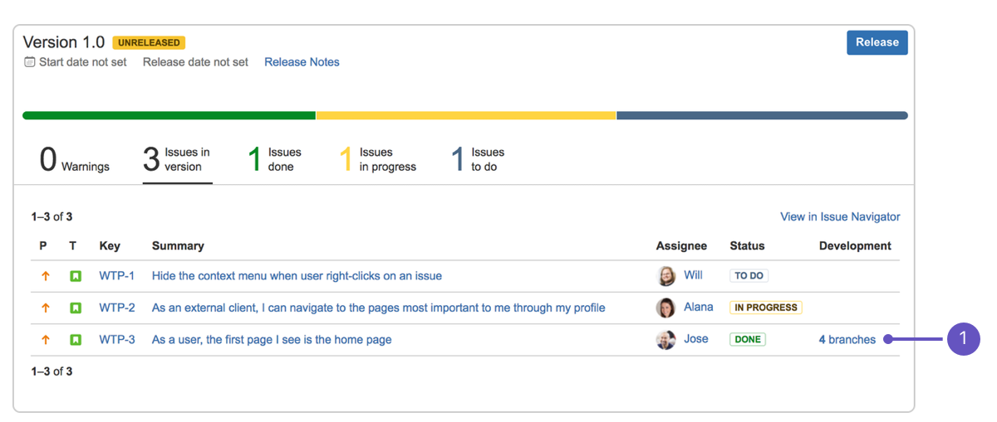Click the story type icon for WTP-2
997x422 pixels.
76,308
